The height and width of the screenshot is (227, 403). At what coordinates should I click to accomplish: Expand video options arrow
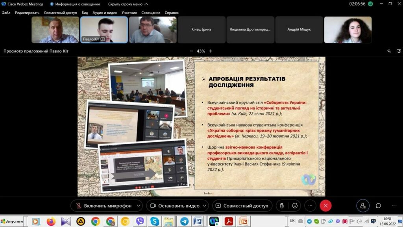point(205,206)
